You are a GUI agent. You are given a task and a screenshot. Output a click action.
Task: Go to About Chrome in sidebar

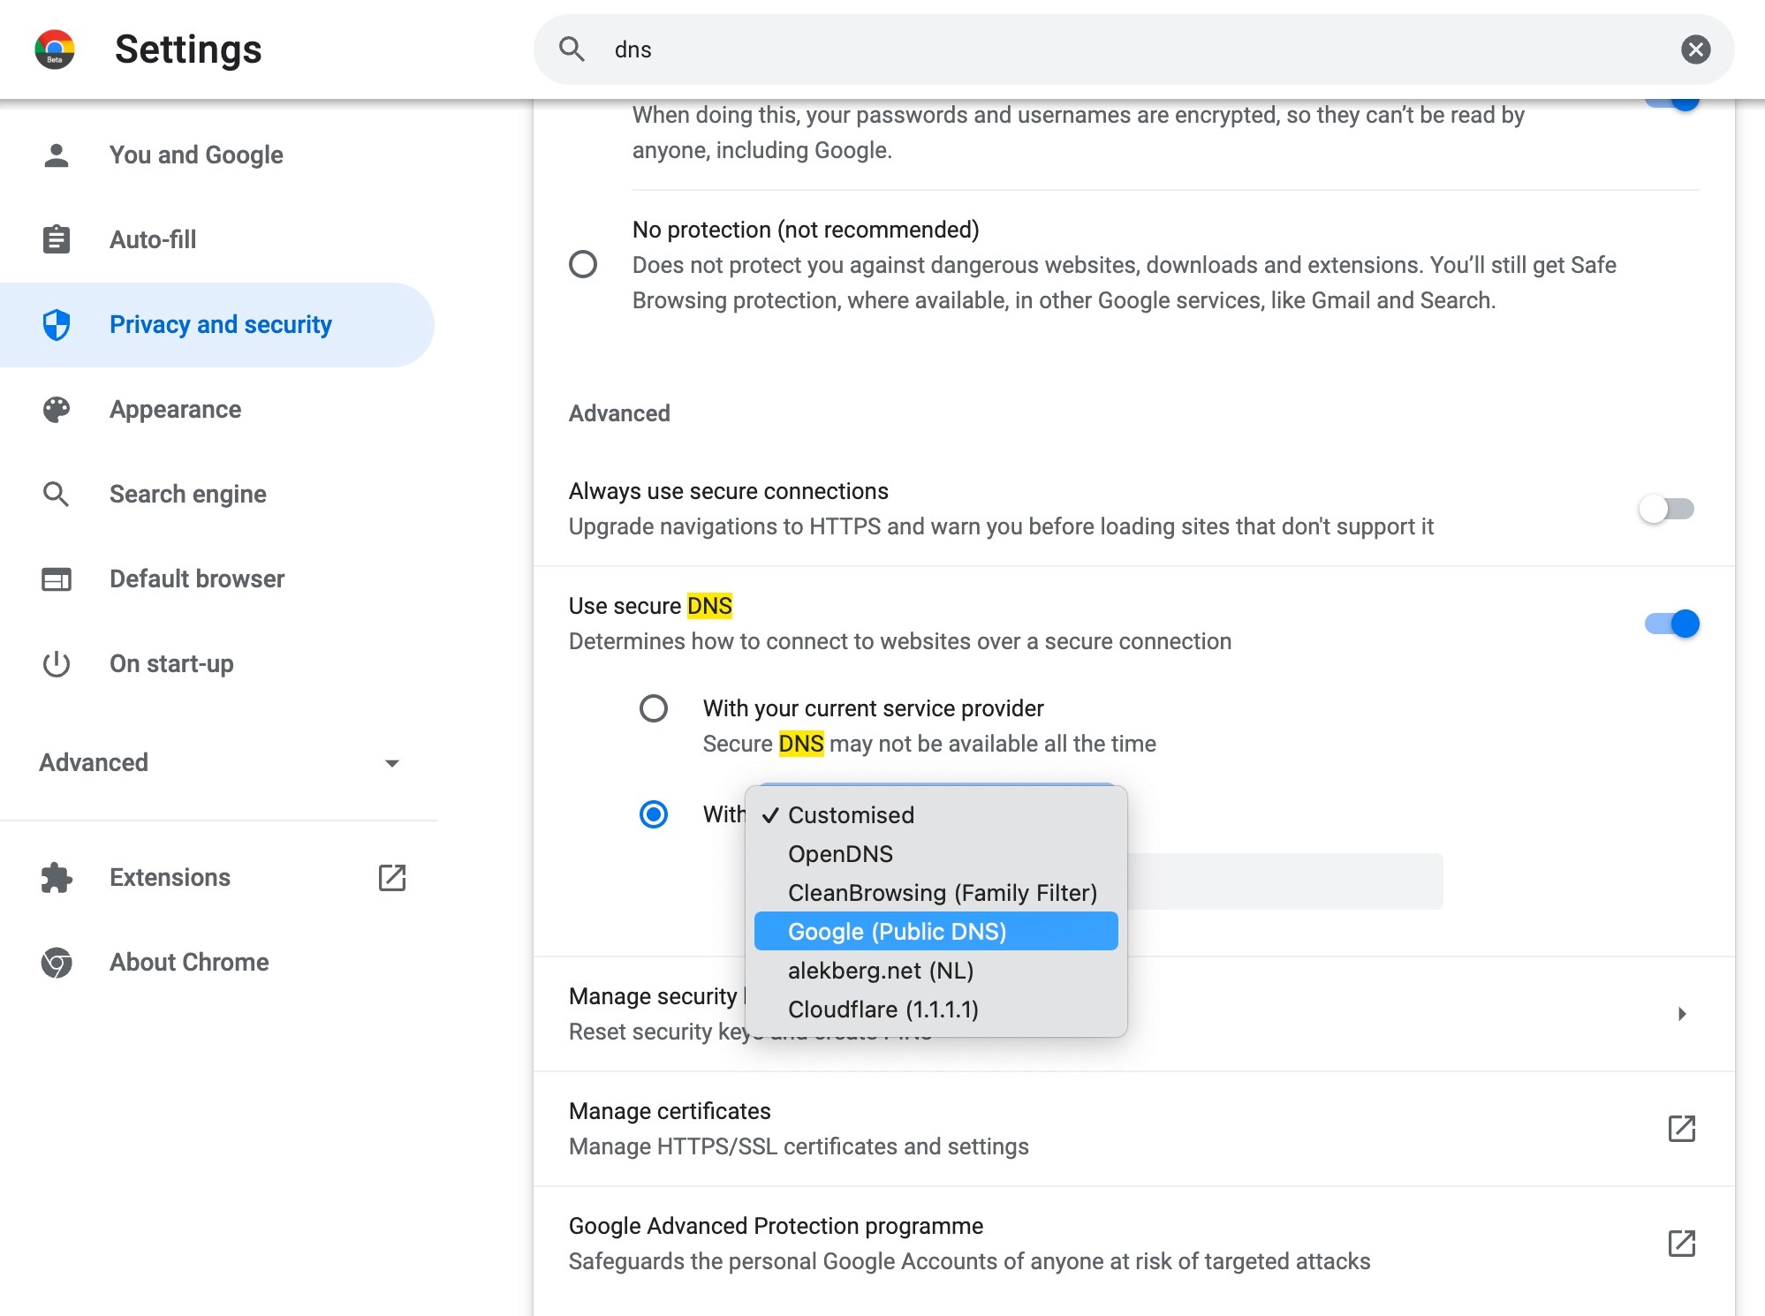(188, 962)
